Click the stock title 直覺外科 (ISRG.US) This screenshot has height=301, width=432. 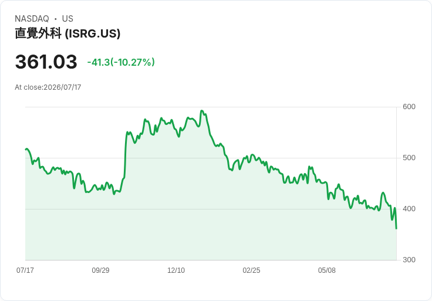(67, 33)
